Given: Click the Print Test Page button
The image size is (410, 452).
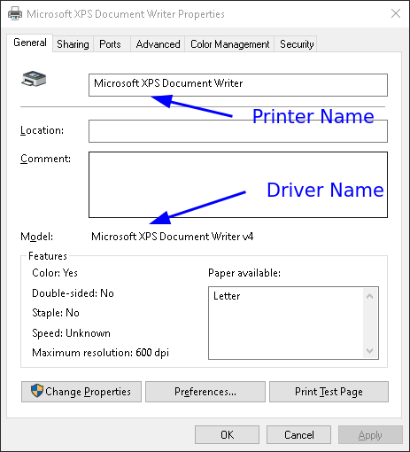Looking at the screenshot, I should point(329,392).
